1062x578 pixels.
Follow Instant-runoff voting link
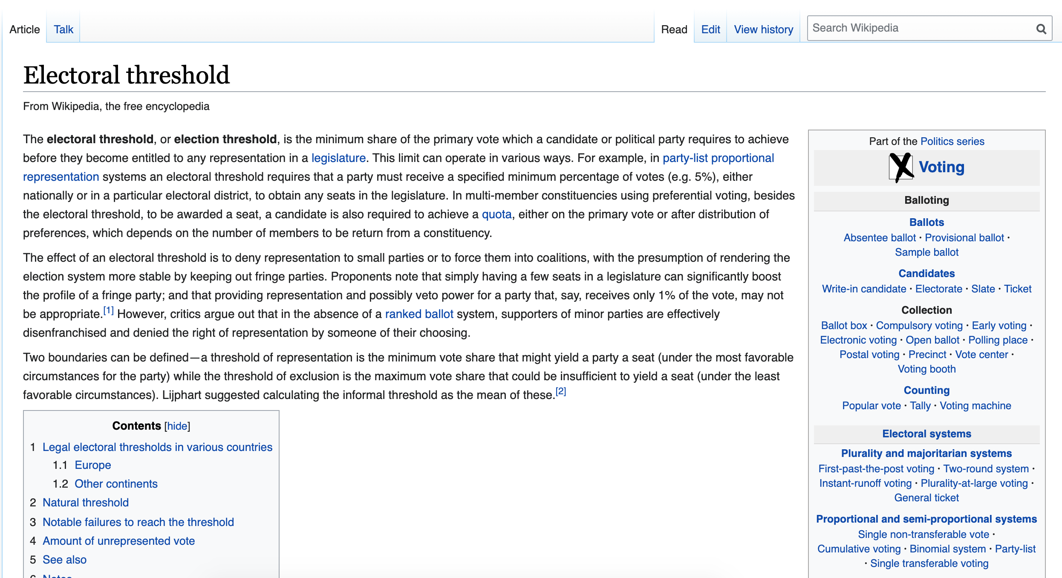click(866, 483)
